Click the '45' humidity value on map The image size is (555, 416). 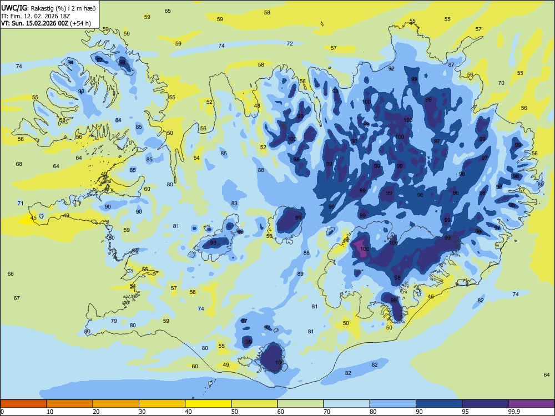[x=33, y=218]
